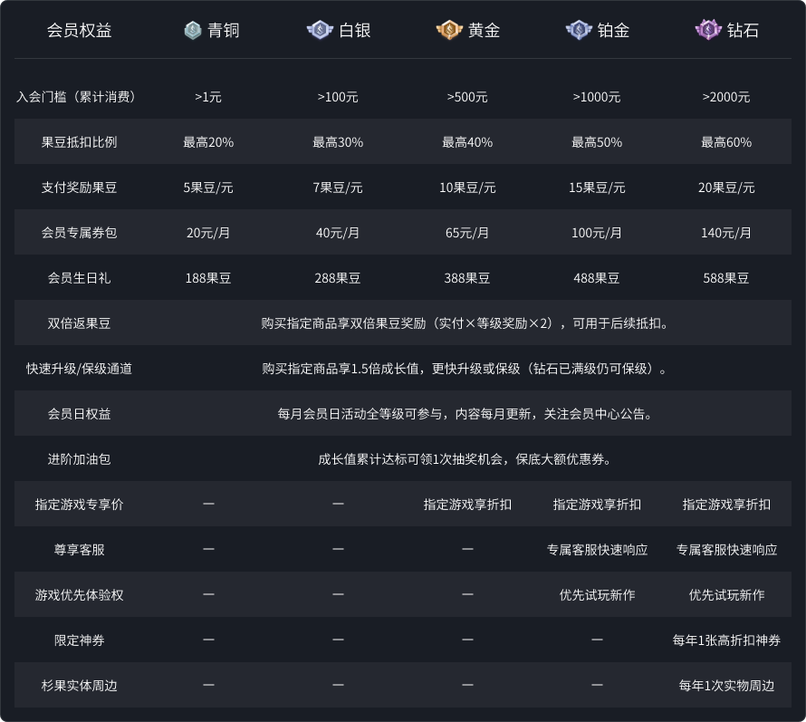Select the 钻石 column header label
Image resolution: width=806 pixels, height=722 pixels.
(744, 30)
